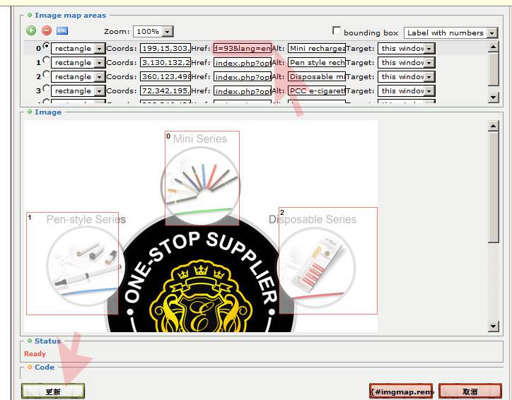Toggle the Code section bullet icon
The width and height of the screenshot is (512, 400).
[x=29, y=367]
